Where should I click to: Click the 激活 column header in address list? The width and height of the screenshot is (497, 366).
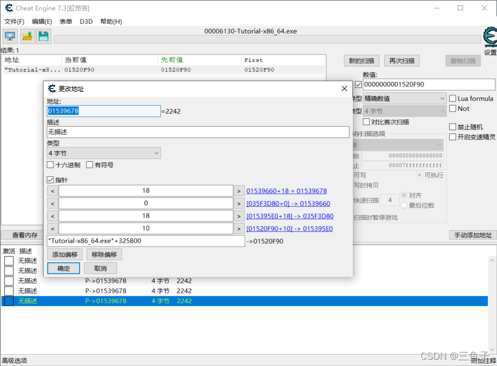[9, 251]
